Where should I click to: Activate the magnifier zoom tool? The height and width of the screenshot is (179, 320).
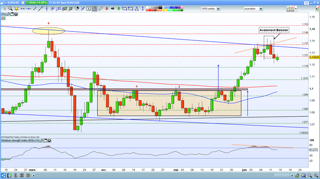point(10,9)
